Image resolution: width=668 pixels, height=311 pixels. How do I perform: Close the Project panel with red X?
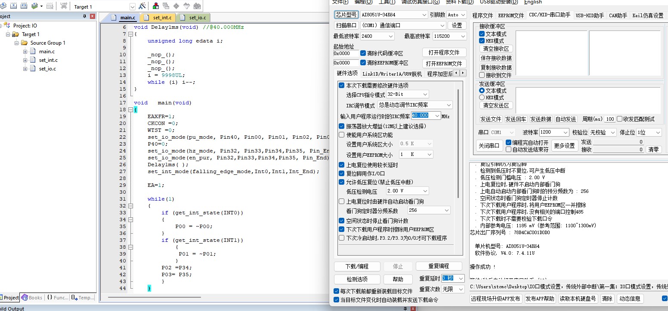[x=92, y=16]
